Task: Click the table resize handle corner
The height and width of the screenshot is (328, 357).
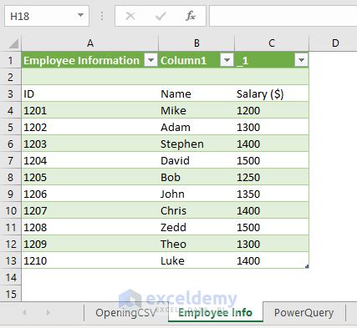Action: coord(307,266)
